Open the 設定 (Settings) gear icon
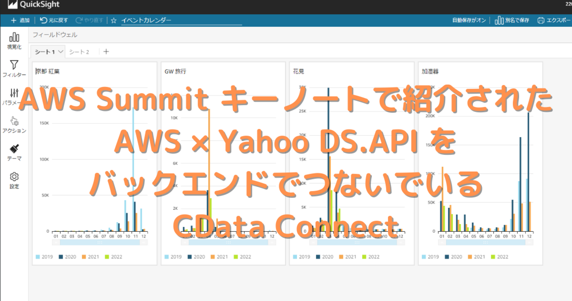Viewport: 572px width, 301px height. (14, 177)
